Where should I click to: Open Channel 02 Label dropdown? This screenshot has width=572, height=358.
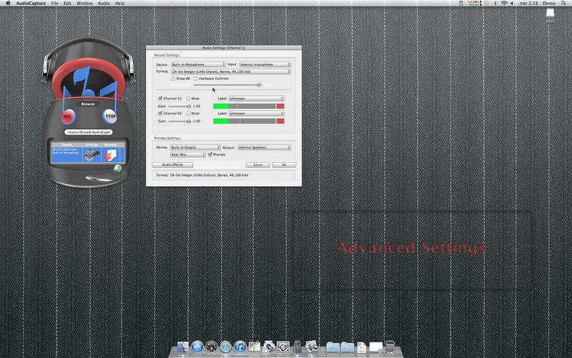[x=256, y=114]
